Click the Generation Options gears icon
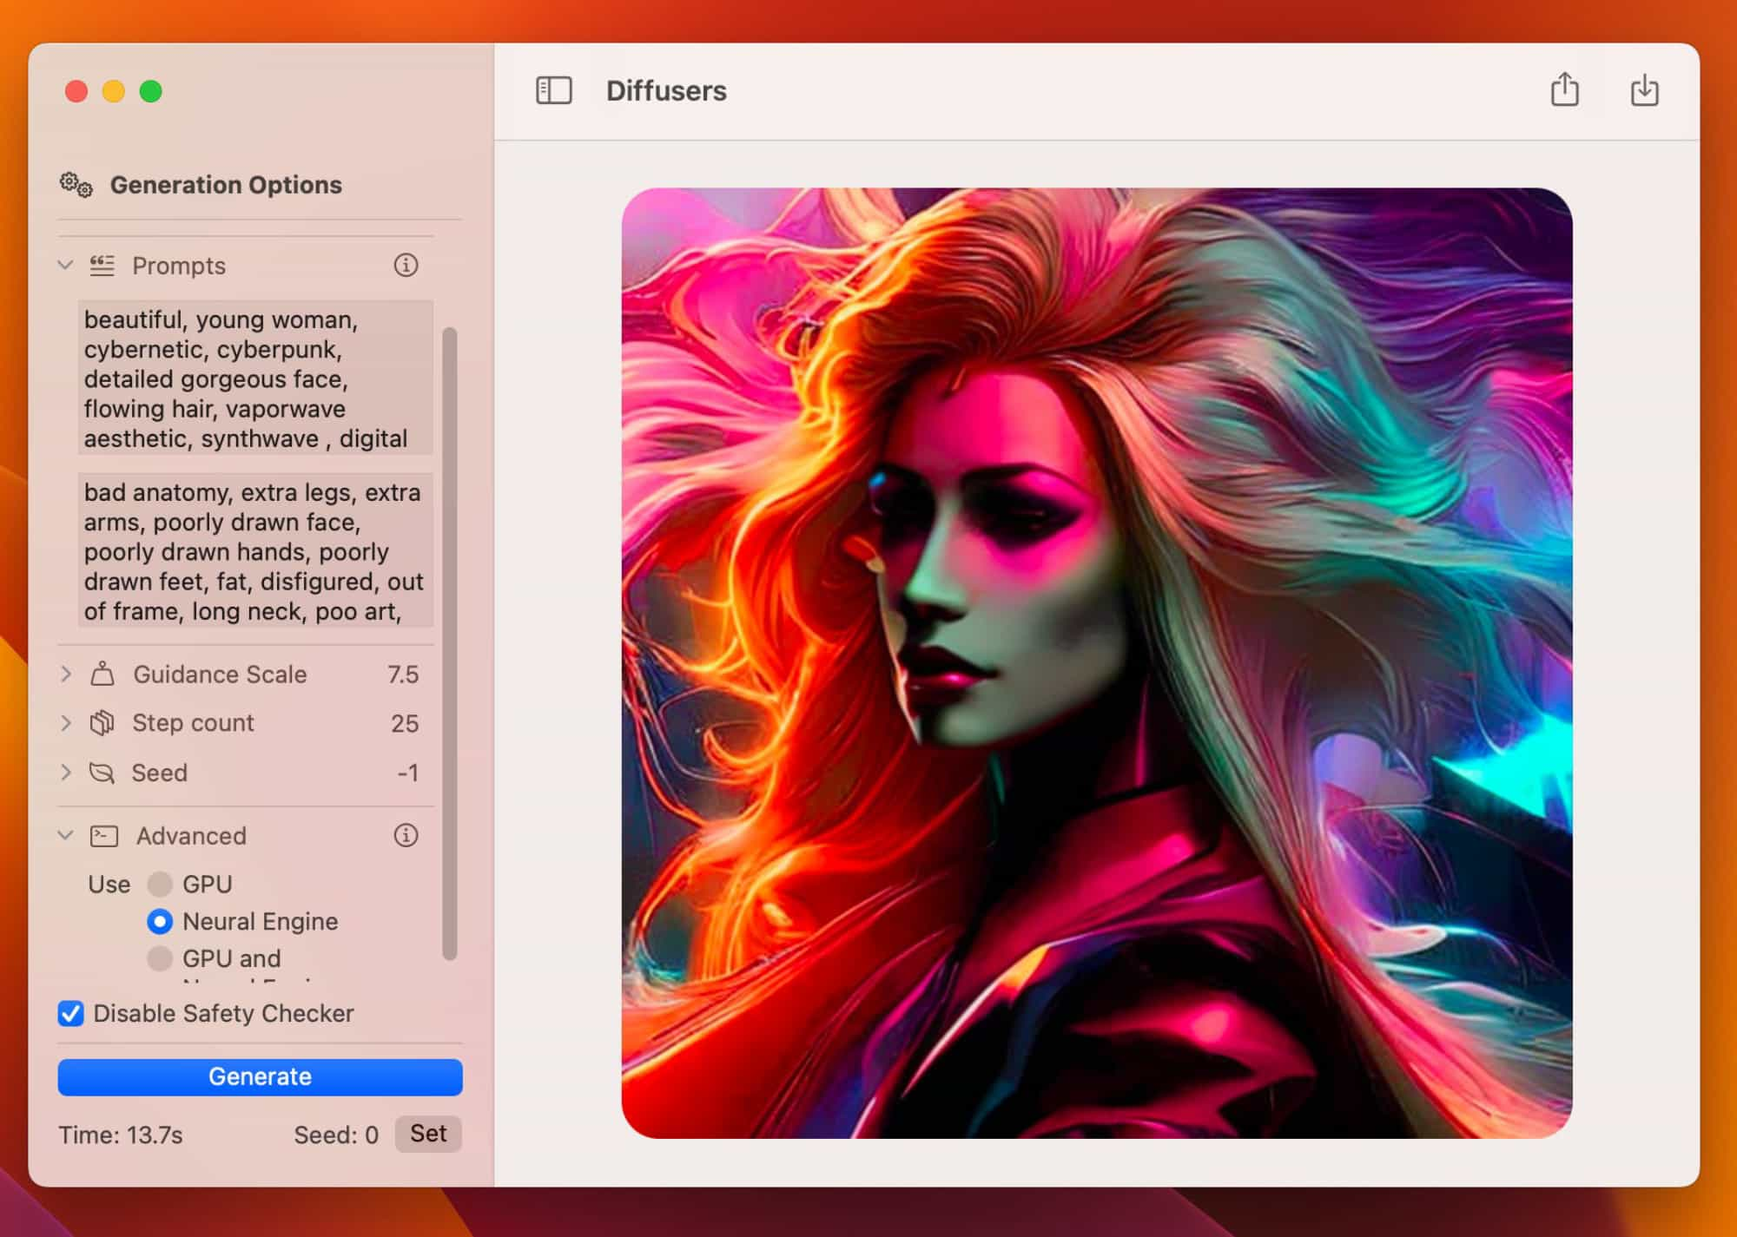The width and height of the screenshot is (1737, 1237). pyautogui.click(x=76, y=184)
